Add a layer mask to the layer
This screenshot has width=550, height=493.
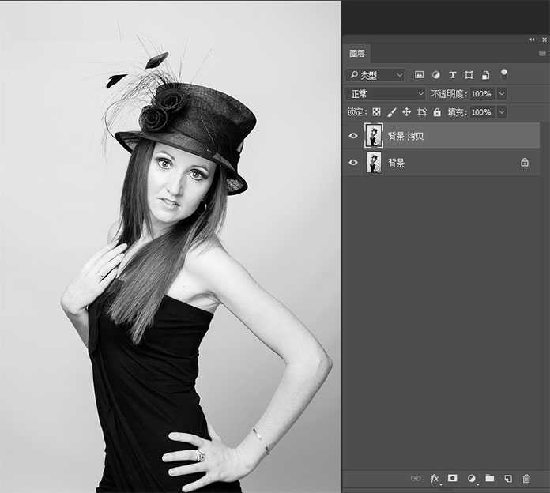click(x=453, y=478)
